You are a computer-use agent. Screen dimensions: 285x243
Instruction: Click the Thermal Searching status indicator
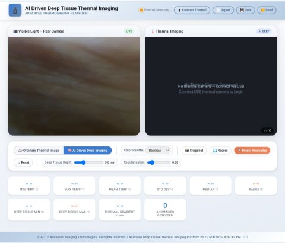click(155, 10)
